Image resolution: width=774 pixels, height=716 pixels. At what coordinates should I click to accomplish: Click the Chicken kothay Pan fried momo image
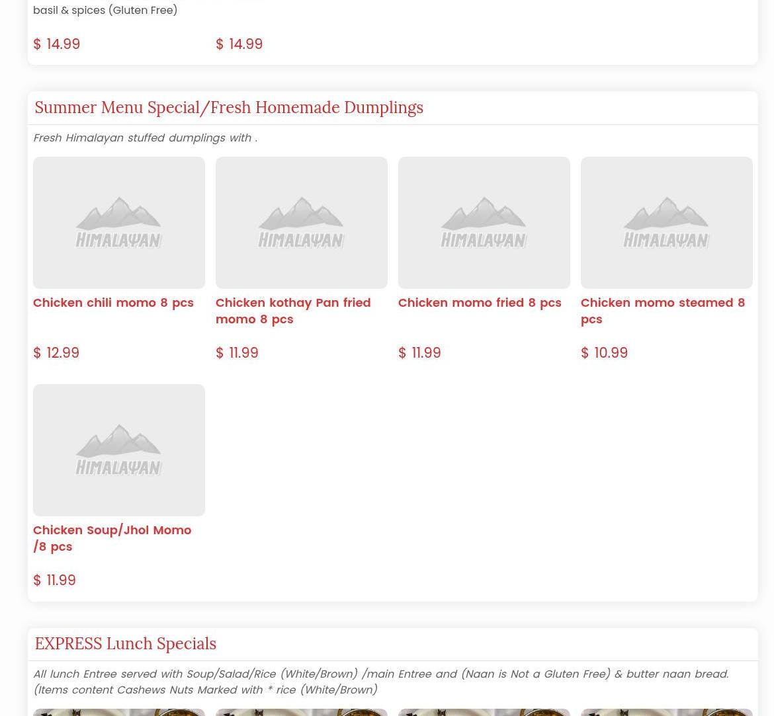point(301,222)
